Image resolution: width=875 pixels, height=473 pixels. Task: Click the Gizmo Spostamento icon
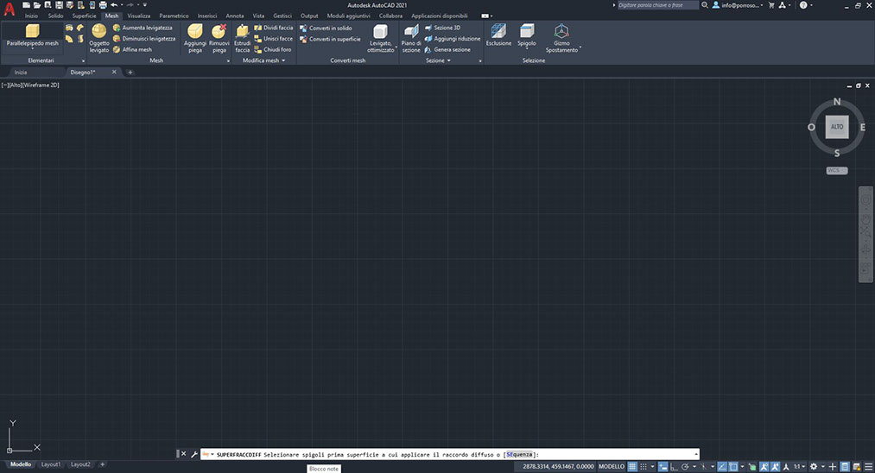tap(561, 31)
